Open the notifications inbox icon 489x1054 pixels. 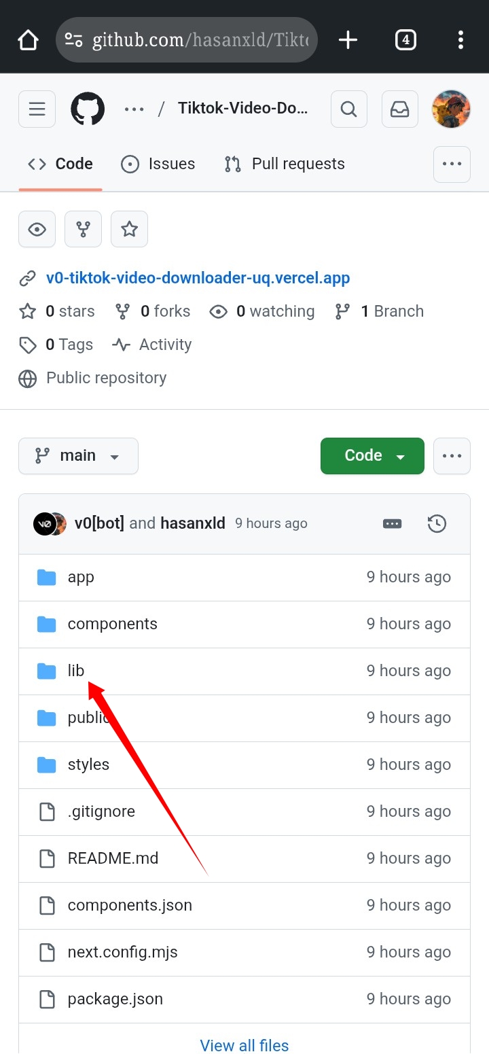[x=400, y=109]
